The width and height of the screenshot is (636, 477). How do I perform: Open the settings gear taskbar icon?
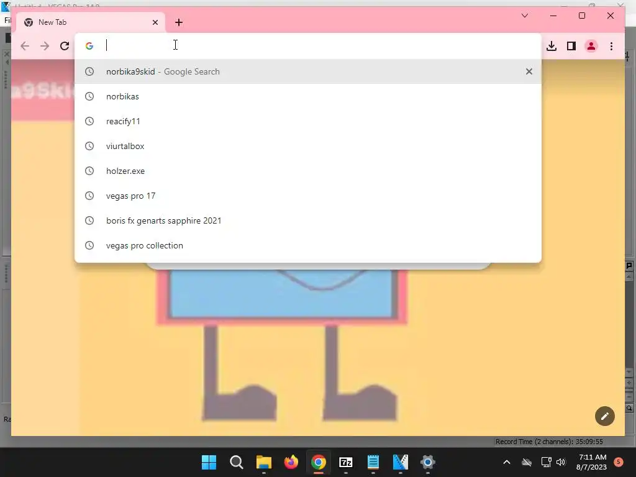point(427,462)
